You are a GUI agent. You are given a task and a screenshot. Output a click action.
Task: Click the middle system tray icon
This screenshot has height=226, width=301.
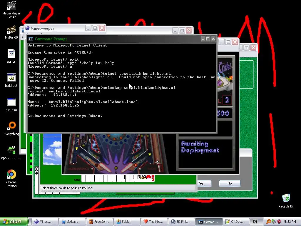tap(274, 222)
